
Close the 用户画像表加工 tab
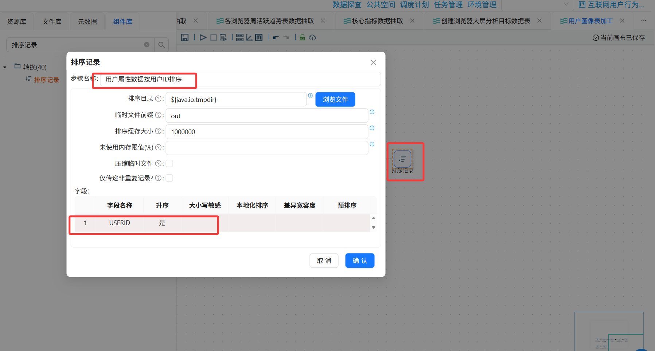pyautogui.click(x=622, y=21)
